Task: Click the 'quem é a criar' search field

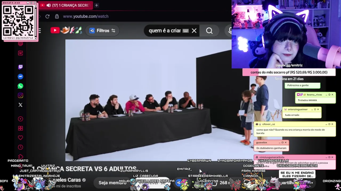Action: click(165, 31)
